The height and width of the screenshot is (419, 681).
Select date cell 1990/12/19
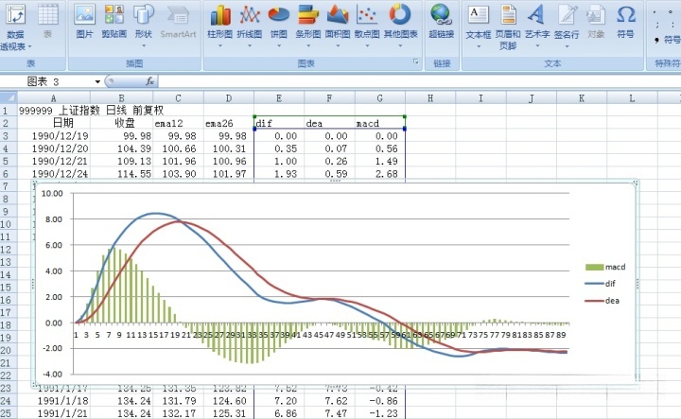click(53, 136)
